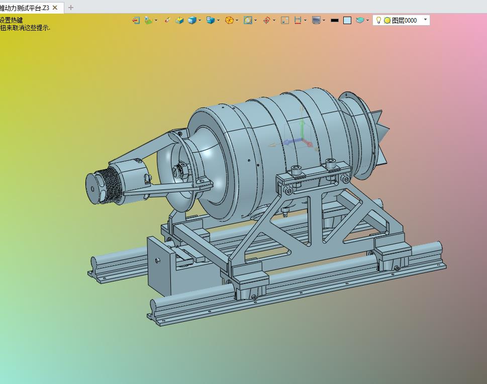Viewport: 487px width, 384px height.
Task: Click the black line color swatch
Action: (335, 21)
